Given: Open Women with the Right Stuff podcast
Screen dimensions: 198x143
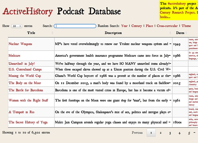Looking at the screenshot, I should (28, 100).
